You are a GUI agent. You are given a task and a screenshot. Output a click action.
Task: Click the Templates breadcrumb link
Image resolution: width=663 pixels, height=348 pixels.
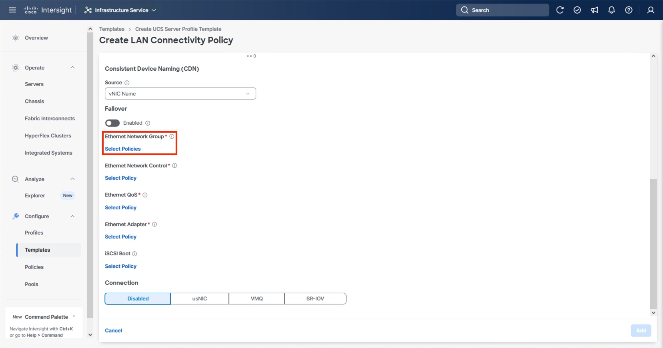click(x=112, y=29)
